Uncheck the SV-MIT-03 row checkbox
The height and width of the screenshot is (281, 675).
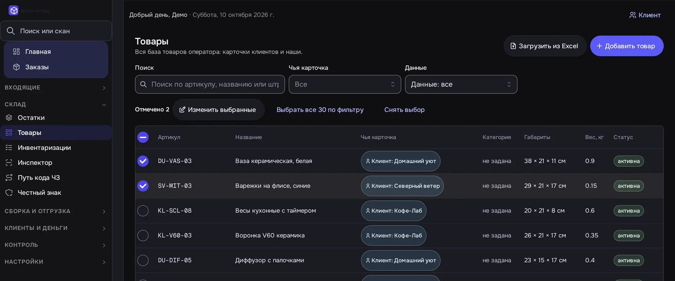tap(143, 186)
